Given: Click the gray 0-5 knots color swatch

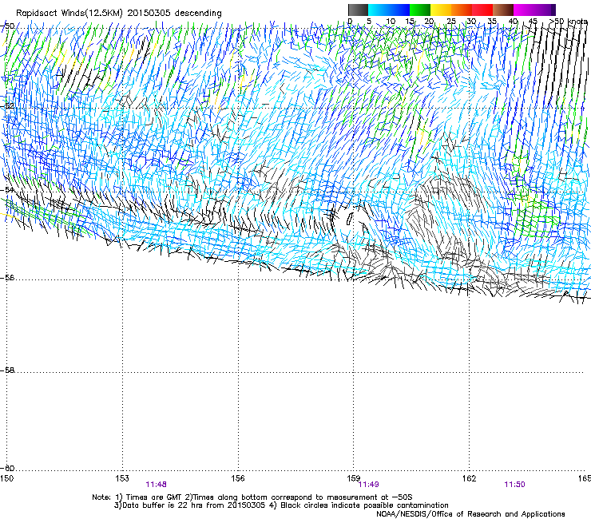Looking at the screenshot, I should pos(358,10).
